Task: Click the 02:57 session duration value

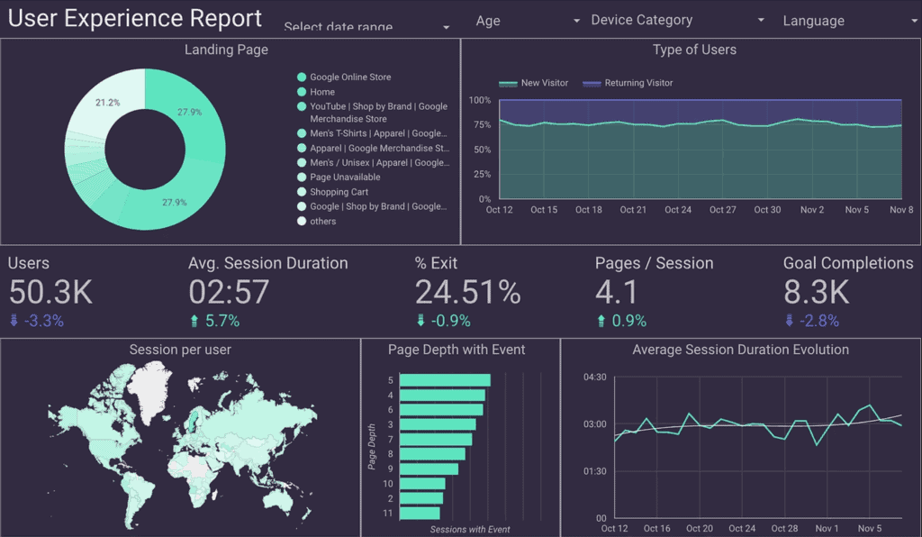Action: (229, 292)
